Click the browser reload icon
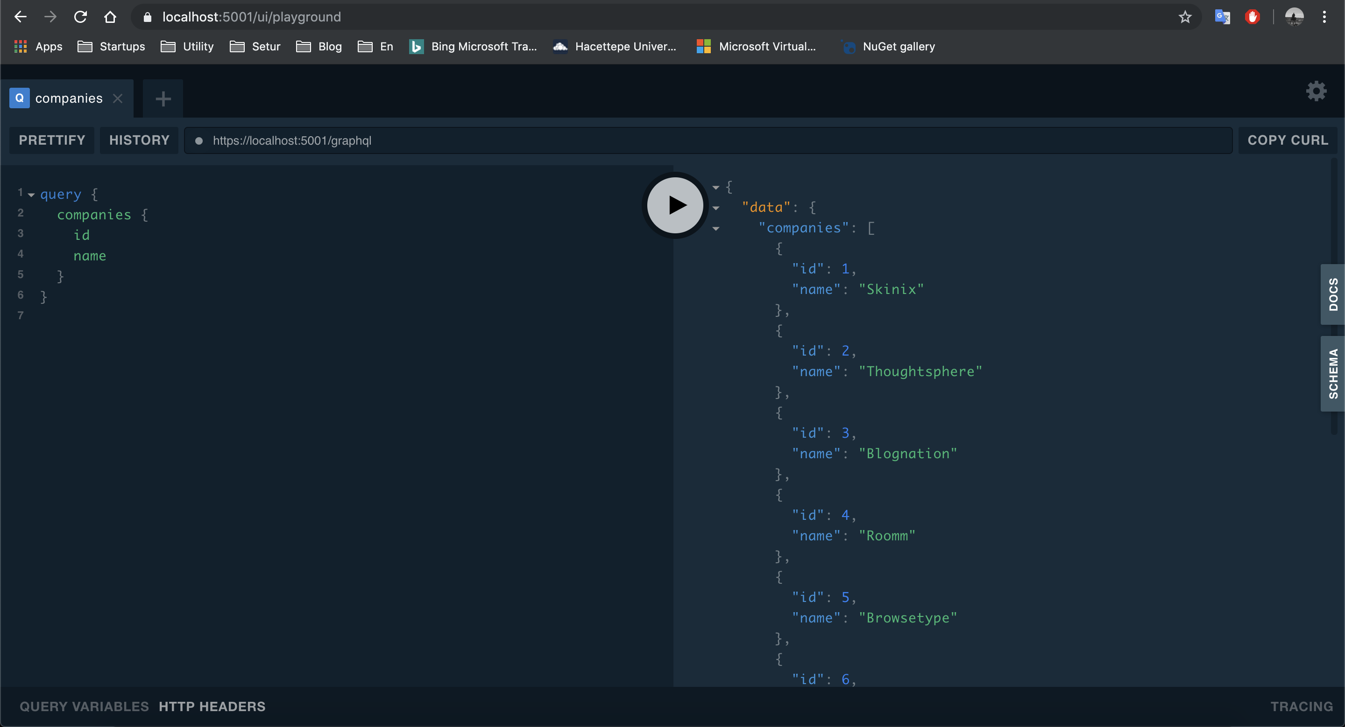The image size is (1345, 727). [80, 17]
